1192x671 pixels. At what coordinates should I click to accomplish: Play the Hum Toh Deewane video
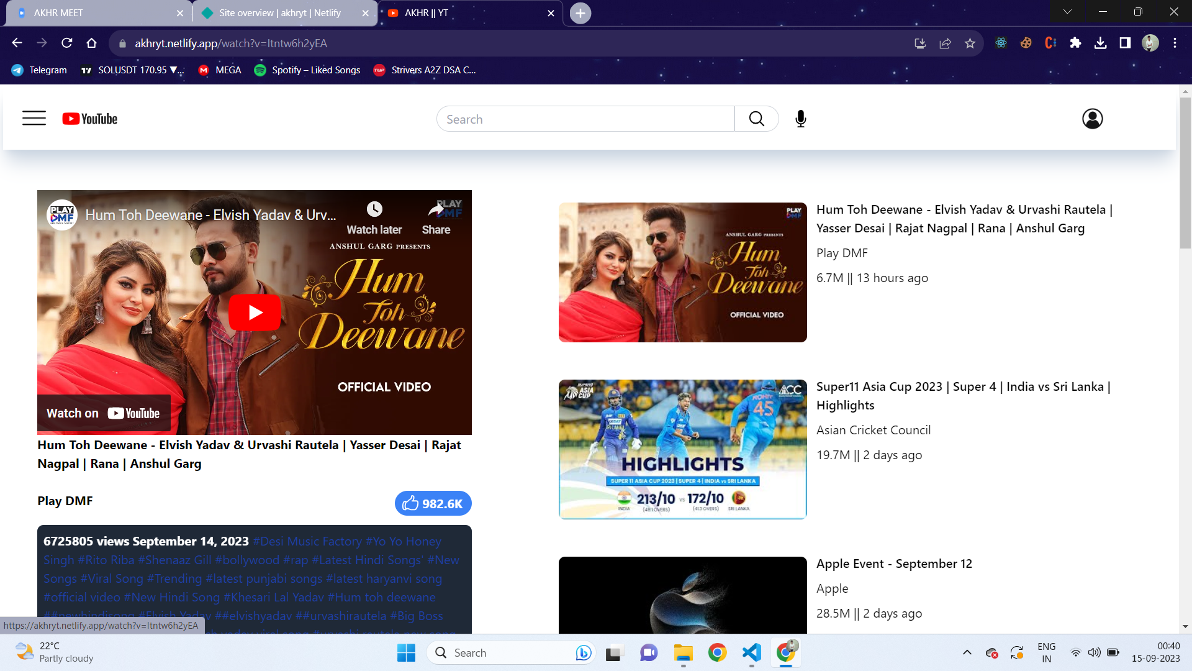[255, 312]
